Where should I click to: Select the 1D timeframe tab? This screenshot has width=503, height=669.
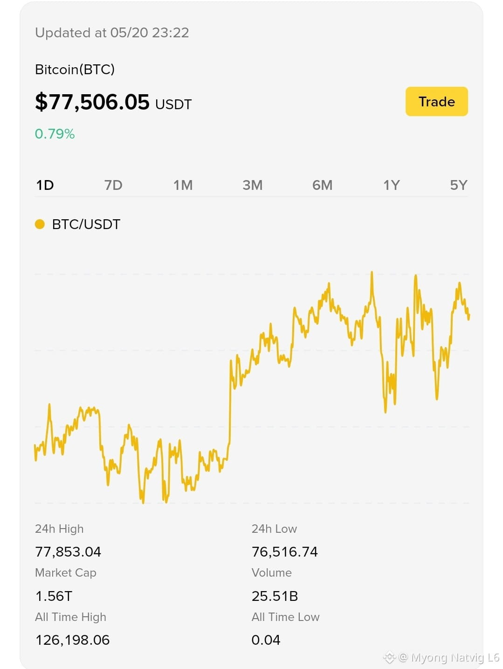pos(45,185)
